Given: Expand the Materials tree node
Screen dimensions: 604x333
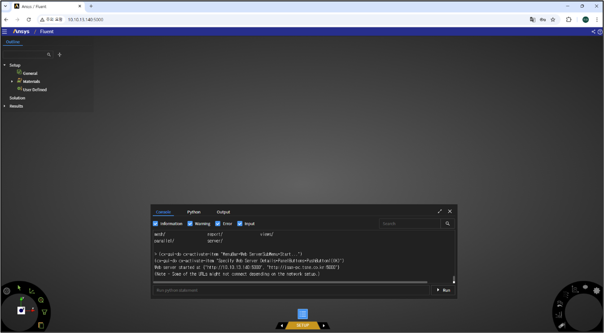Looking at the screenshot, I should coord(12,82).
